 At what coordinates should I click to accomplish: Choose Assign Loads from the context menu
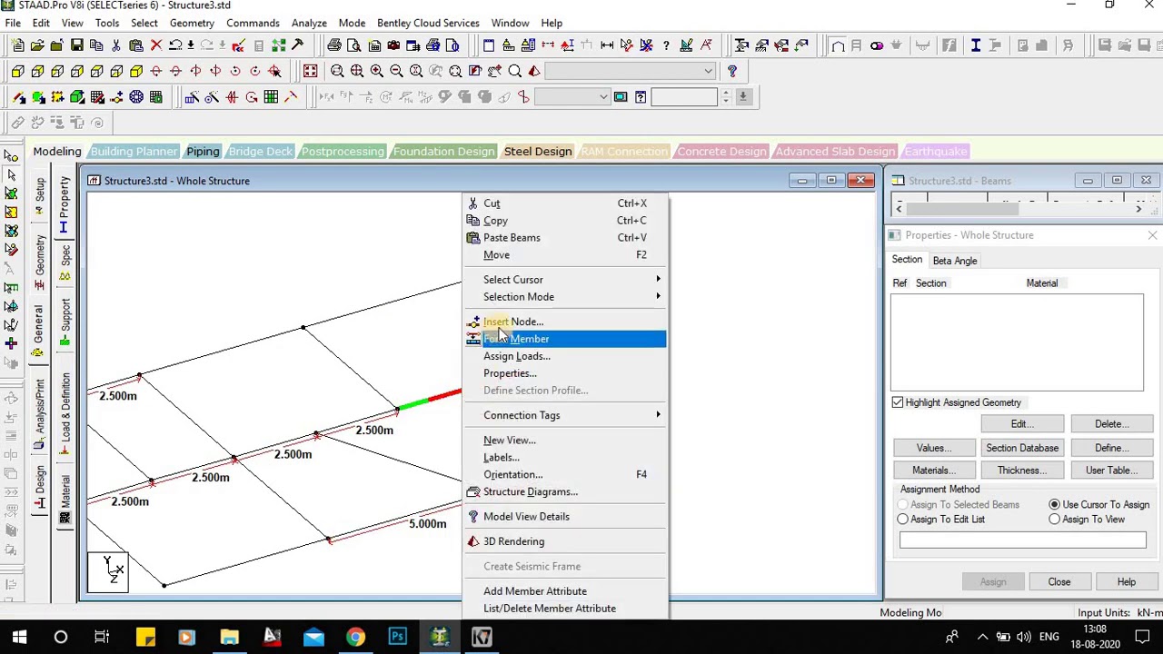click(565, 356)
